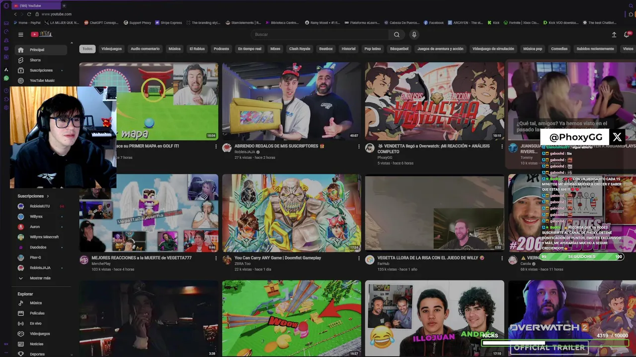Open Música in the Explorar section
This screenshot has height=357, width=636.
pos(36,303)
